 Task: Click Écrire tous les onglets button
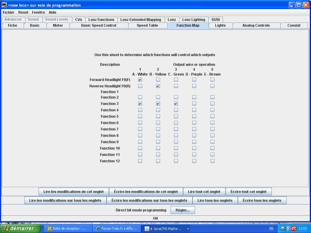(x=262, y=200)
